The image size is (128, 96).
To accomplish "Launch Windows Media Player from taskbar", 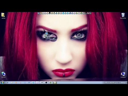I will [16, 83].
